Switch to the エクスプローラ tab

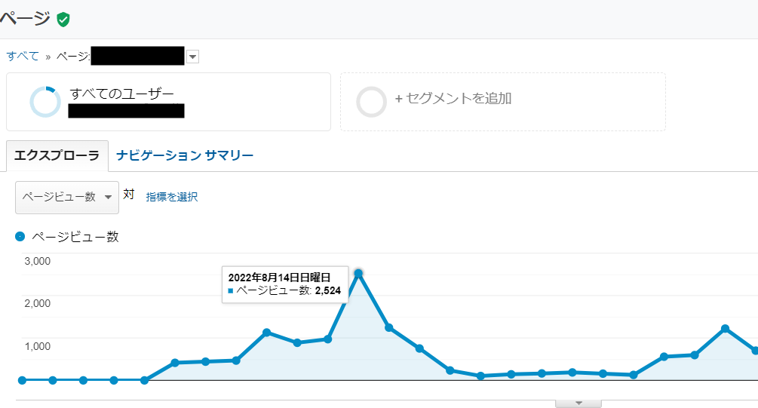pos(57,156)
